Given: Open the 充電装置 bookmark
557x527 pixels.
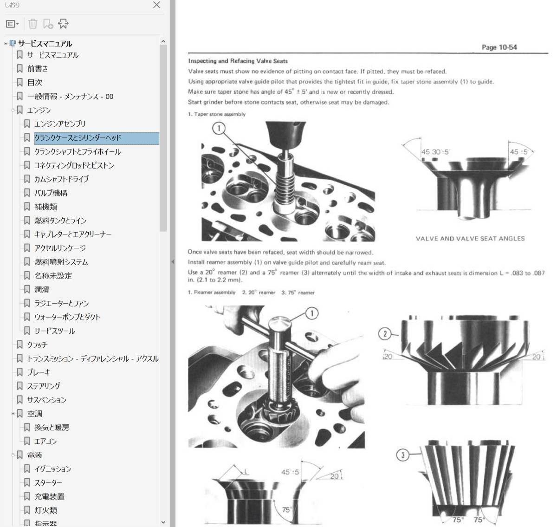Looking at the screenshot, I should point(49,496).
